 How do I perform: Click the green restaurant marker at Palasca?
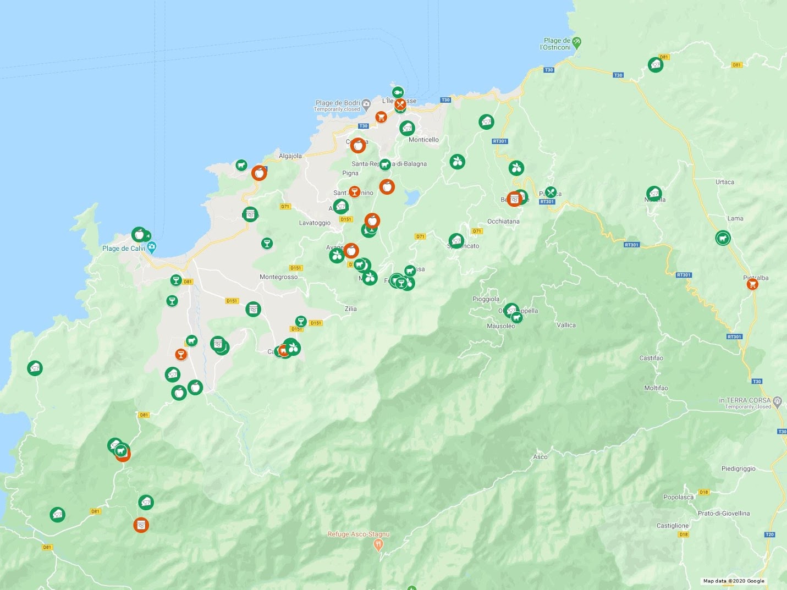(551, 192)
